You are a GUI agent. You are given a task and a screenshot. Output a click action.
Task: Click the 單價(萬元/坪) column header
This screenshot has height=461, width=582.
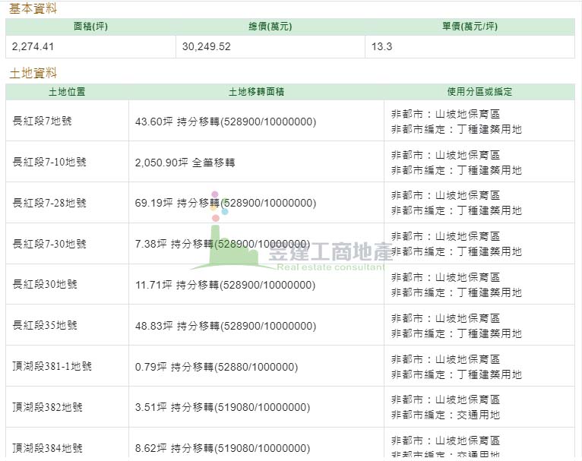point(470,27)
